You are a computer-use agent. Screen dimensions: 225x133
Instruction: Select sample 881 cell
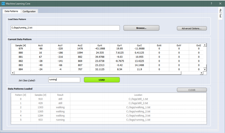(x=21, y=57)
